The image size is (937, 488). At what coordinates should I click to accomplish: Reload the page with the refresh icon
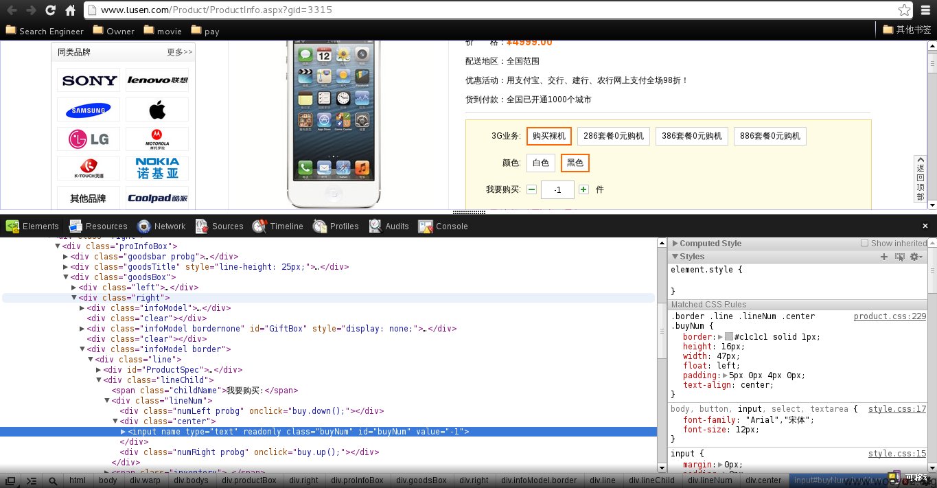coord(50,10)
